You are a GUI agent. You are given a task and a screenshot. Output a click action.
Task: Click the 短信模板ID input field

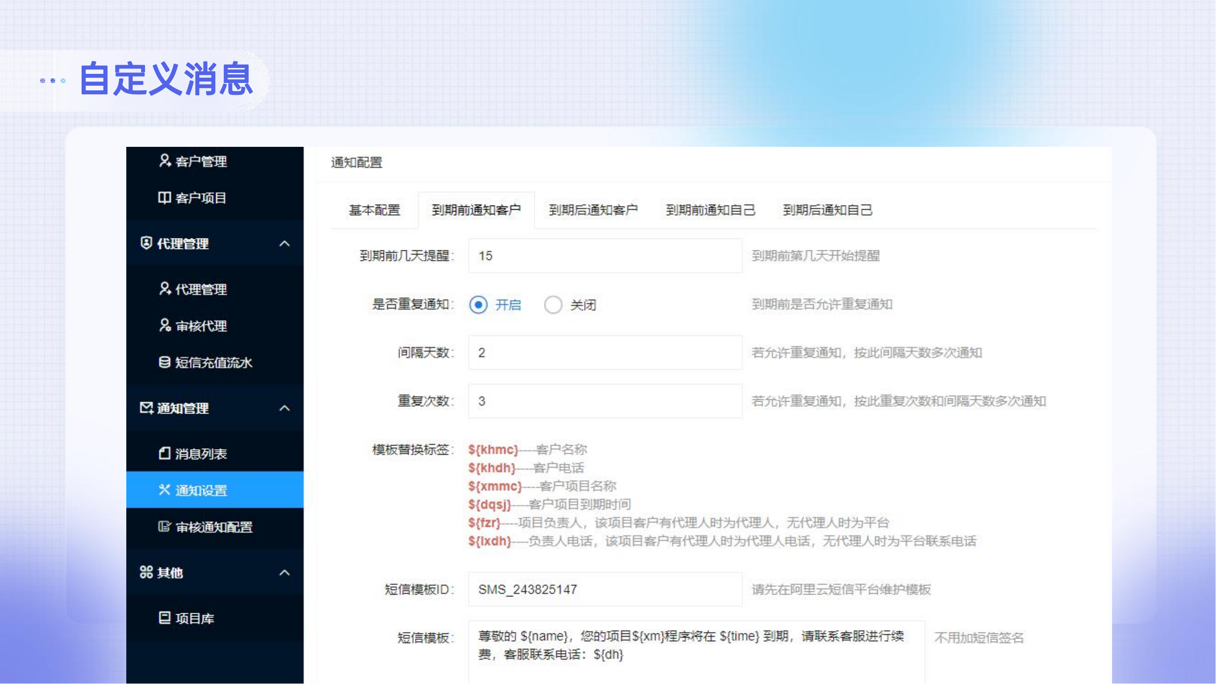click(605, 590)
